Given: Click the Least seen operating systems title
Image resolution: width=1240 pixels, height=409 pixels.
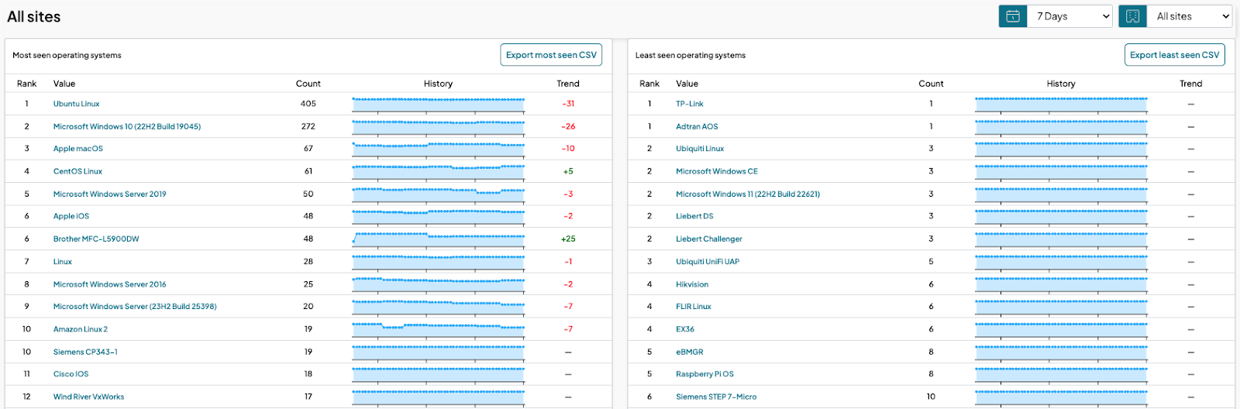Looking at the screenshot, I should (691, 56).
